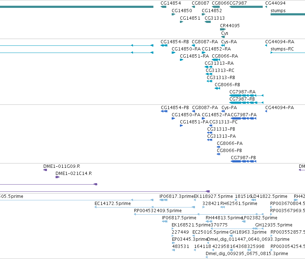Select transcript label CG31313-RC
The width and height of the screenshot is (305, 259).
coord(220,71)
